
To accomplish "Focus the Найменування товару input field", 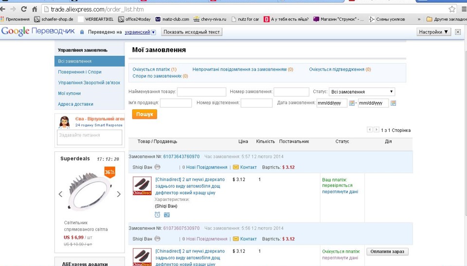I will pyautogui.click(x=201, y=92).
